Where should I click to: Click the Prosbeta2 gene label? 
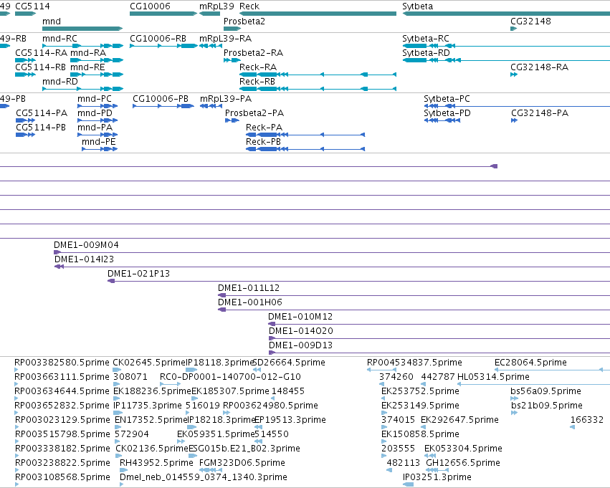(x=244, y=21)
